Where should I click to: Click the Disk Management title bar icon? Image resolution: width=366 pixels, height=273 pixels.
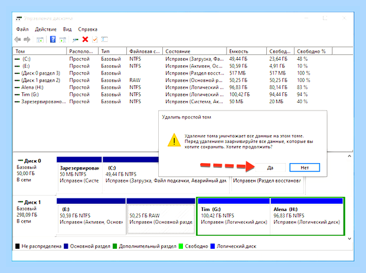(x=19, y=18)
